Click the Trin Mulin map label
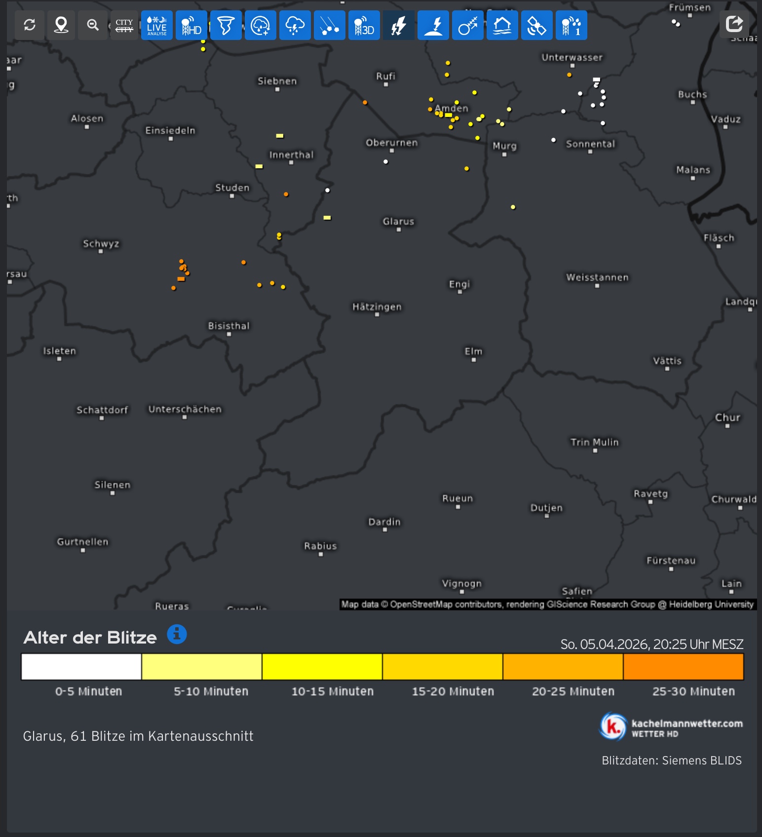The height and width of the screenshot is (837, 762). [595, 442]
